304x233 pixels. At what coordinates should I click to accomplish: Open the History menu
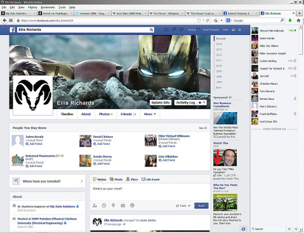[x=32, y=7]
